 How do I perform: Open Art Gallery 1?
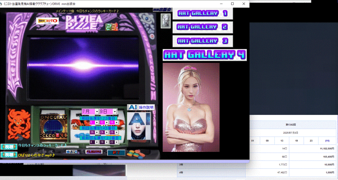[x=203, y=13]
